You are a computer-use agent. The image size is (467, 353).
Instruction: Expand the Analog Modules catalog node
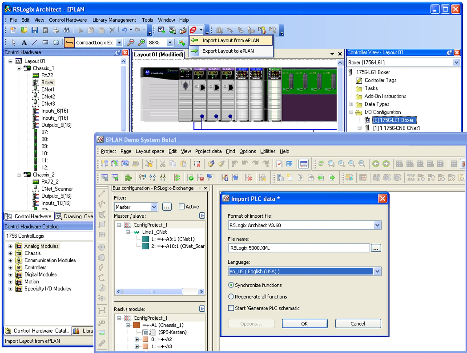point(10,246)
